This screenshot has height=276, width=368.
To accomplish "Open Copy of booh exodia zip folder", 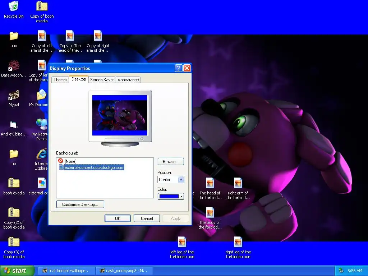I will (42, 6).
